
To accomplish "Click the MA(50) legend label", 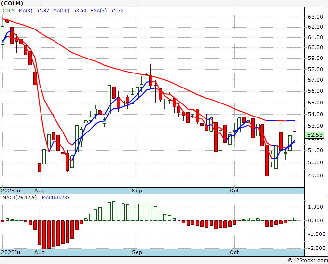I will point(61,10).
